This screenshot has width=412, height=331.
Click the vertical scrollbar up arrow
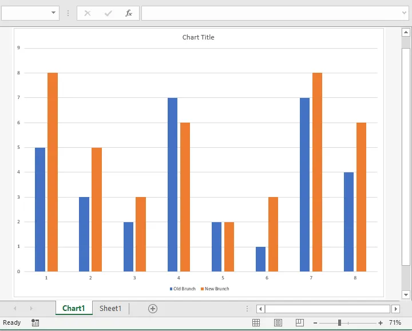pyautogui.click(x=406, y=32)
